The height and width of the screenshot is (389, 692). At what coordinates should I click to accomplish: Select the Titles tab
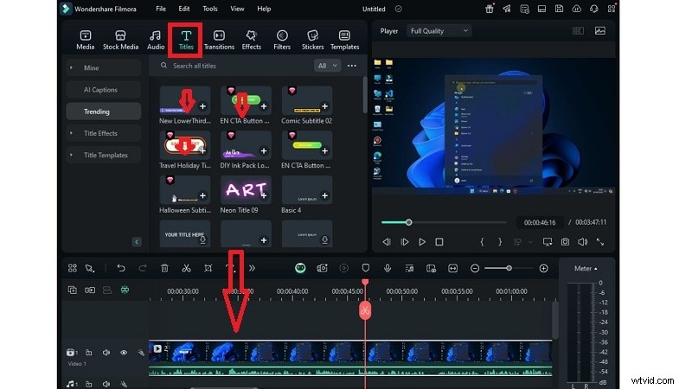coord(186,40)
